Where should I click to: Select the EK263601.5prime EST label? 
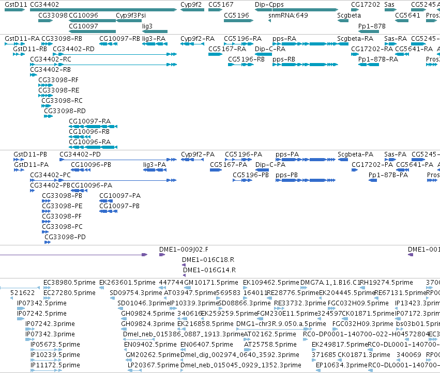pos(127,283)
